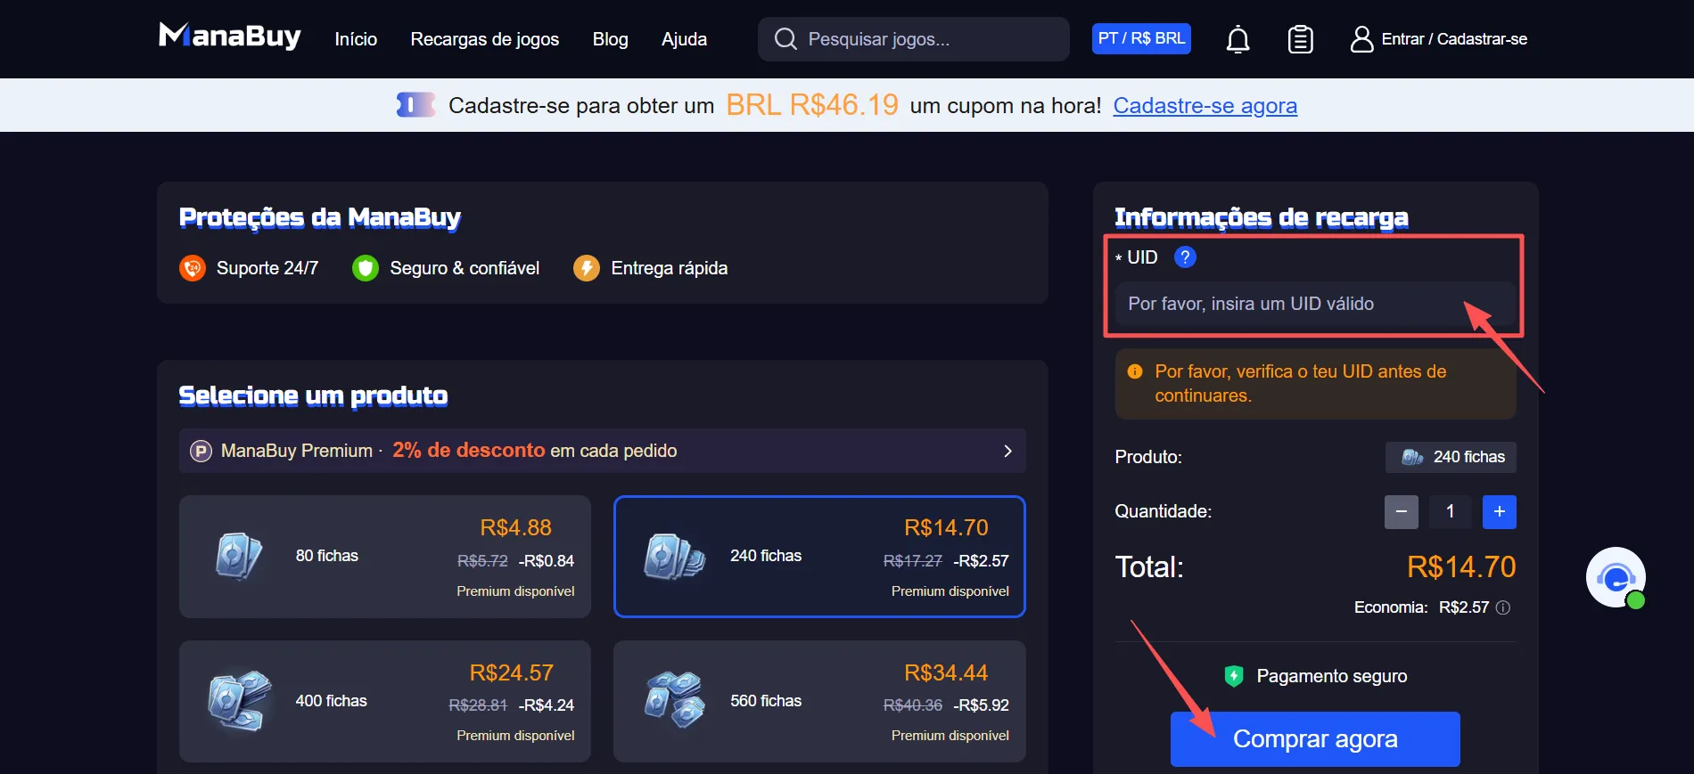The height and width of the screenshot is (774, 1694).
Task: Click the 240 fichas card image
Action: click(675, 556)
